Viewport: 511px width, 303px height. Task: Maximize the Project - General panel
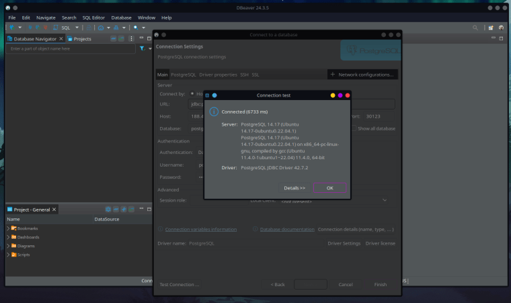click(149, 209)
